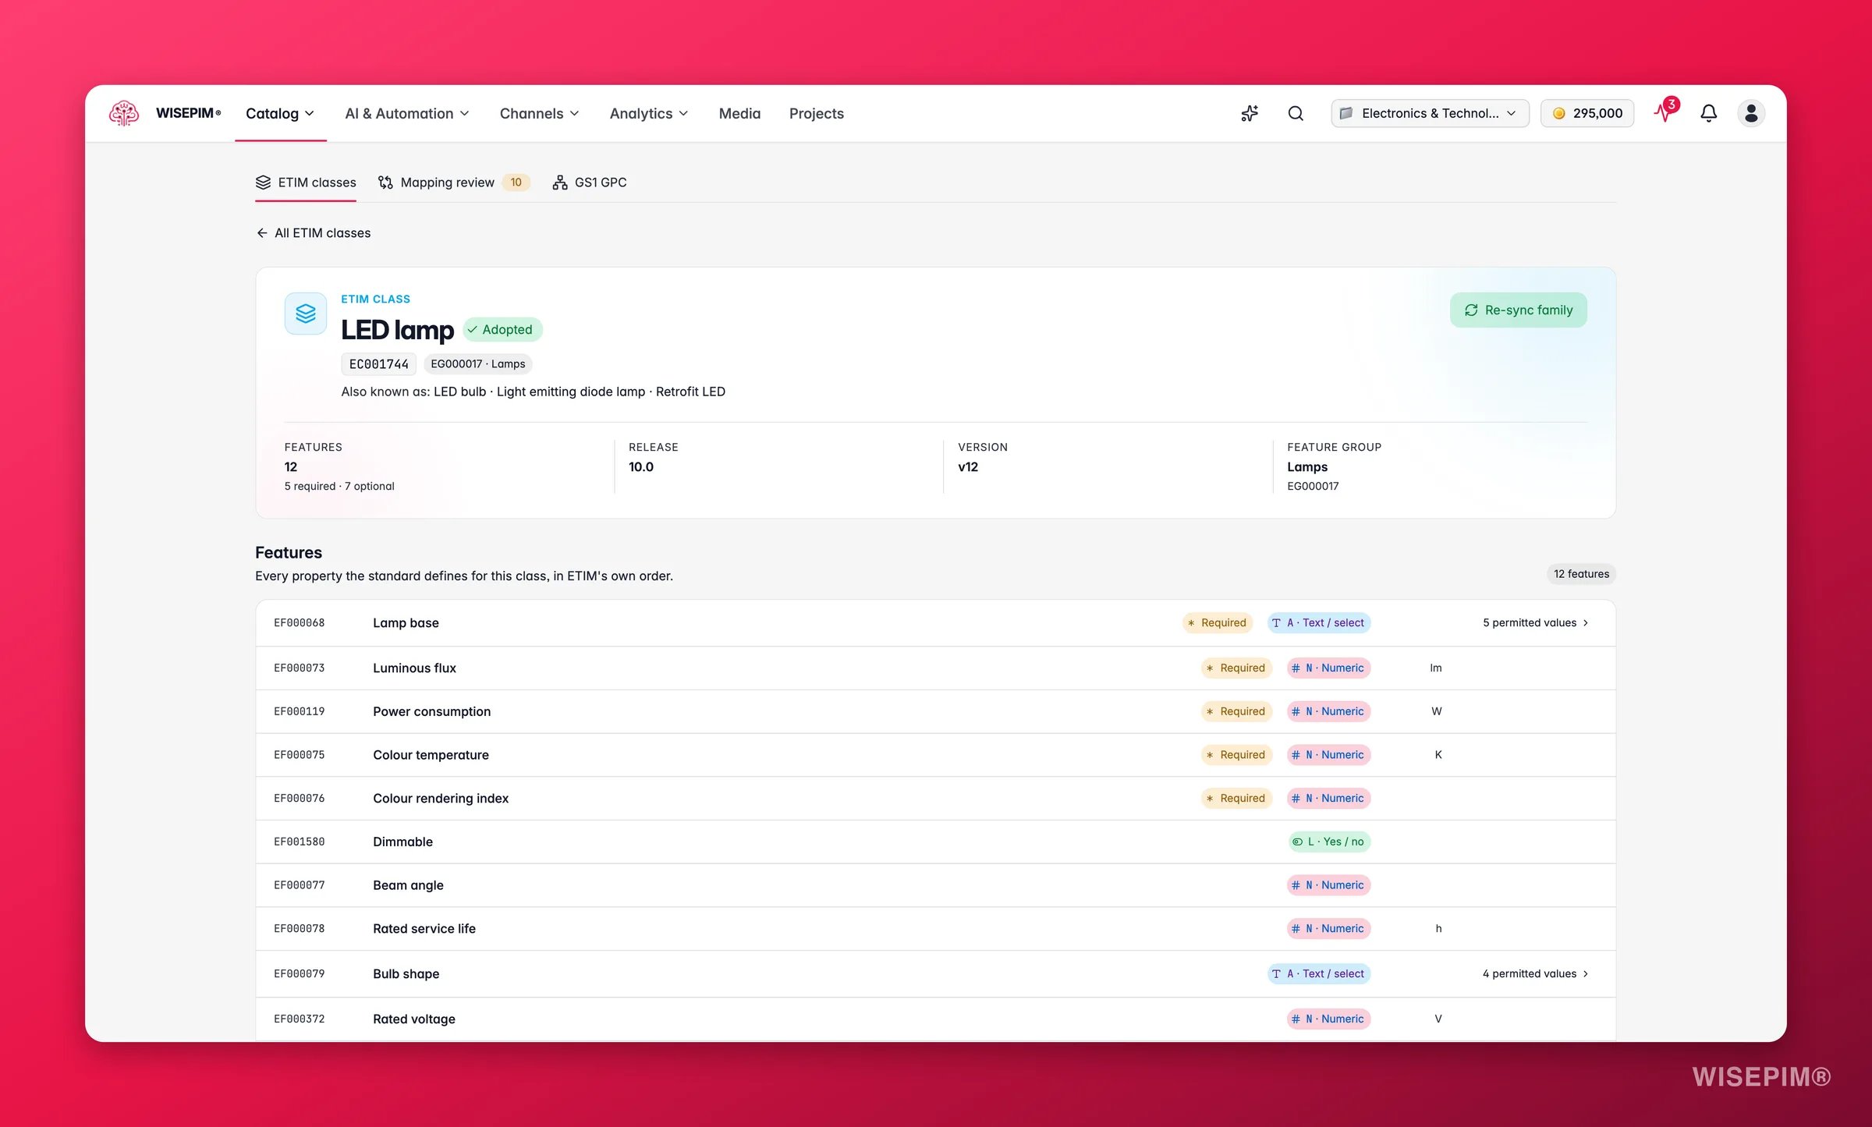Click feature code EF000073
This screenshot has width=1872, height=1127.
tap(300, 668)
